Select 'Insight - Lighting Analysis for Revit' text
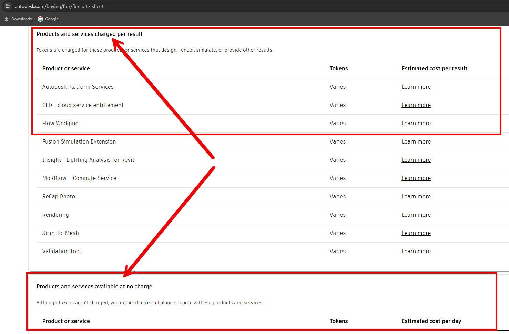Viewport: 509px width, 334px height. click(x=88, y=160)
